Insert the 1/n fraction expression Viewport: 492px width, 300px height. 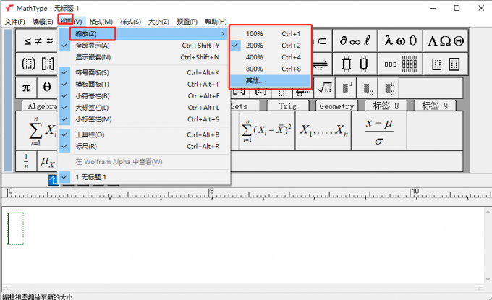(x=26, y=161)
